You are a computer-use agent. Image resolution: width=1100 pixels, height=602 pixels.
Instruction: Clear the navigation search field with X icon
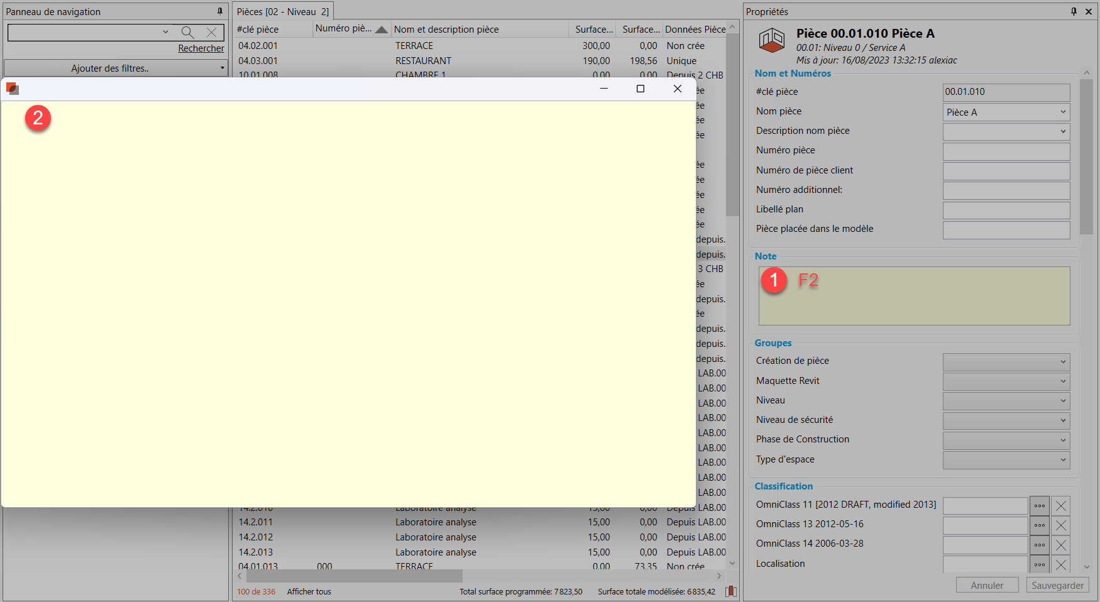212,32
